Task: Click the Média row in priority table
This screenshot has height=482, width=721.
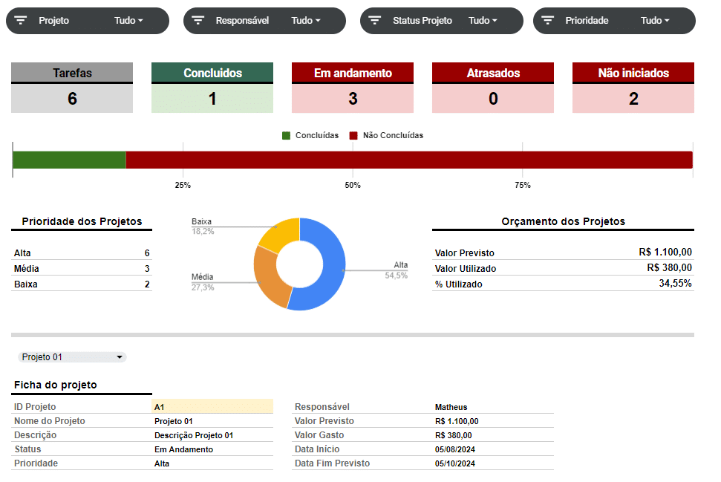Action: [82, 269]
